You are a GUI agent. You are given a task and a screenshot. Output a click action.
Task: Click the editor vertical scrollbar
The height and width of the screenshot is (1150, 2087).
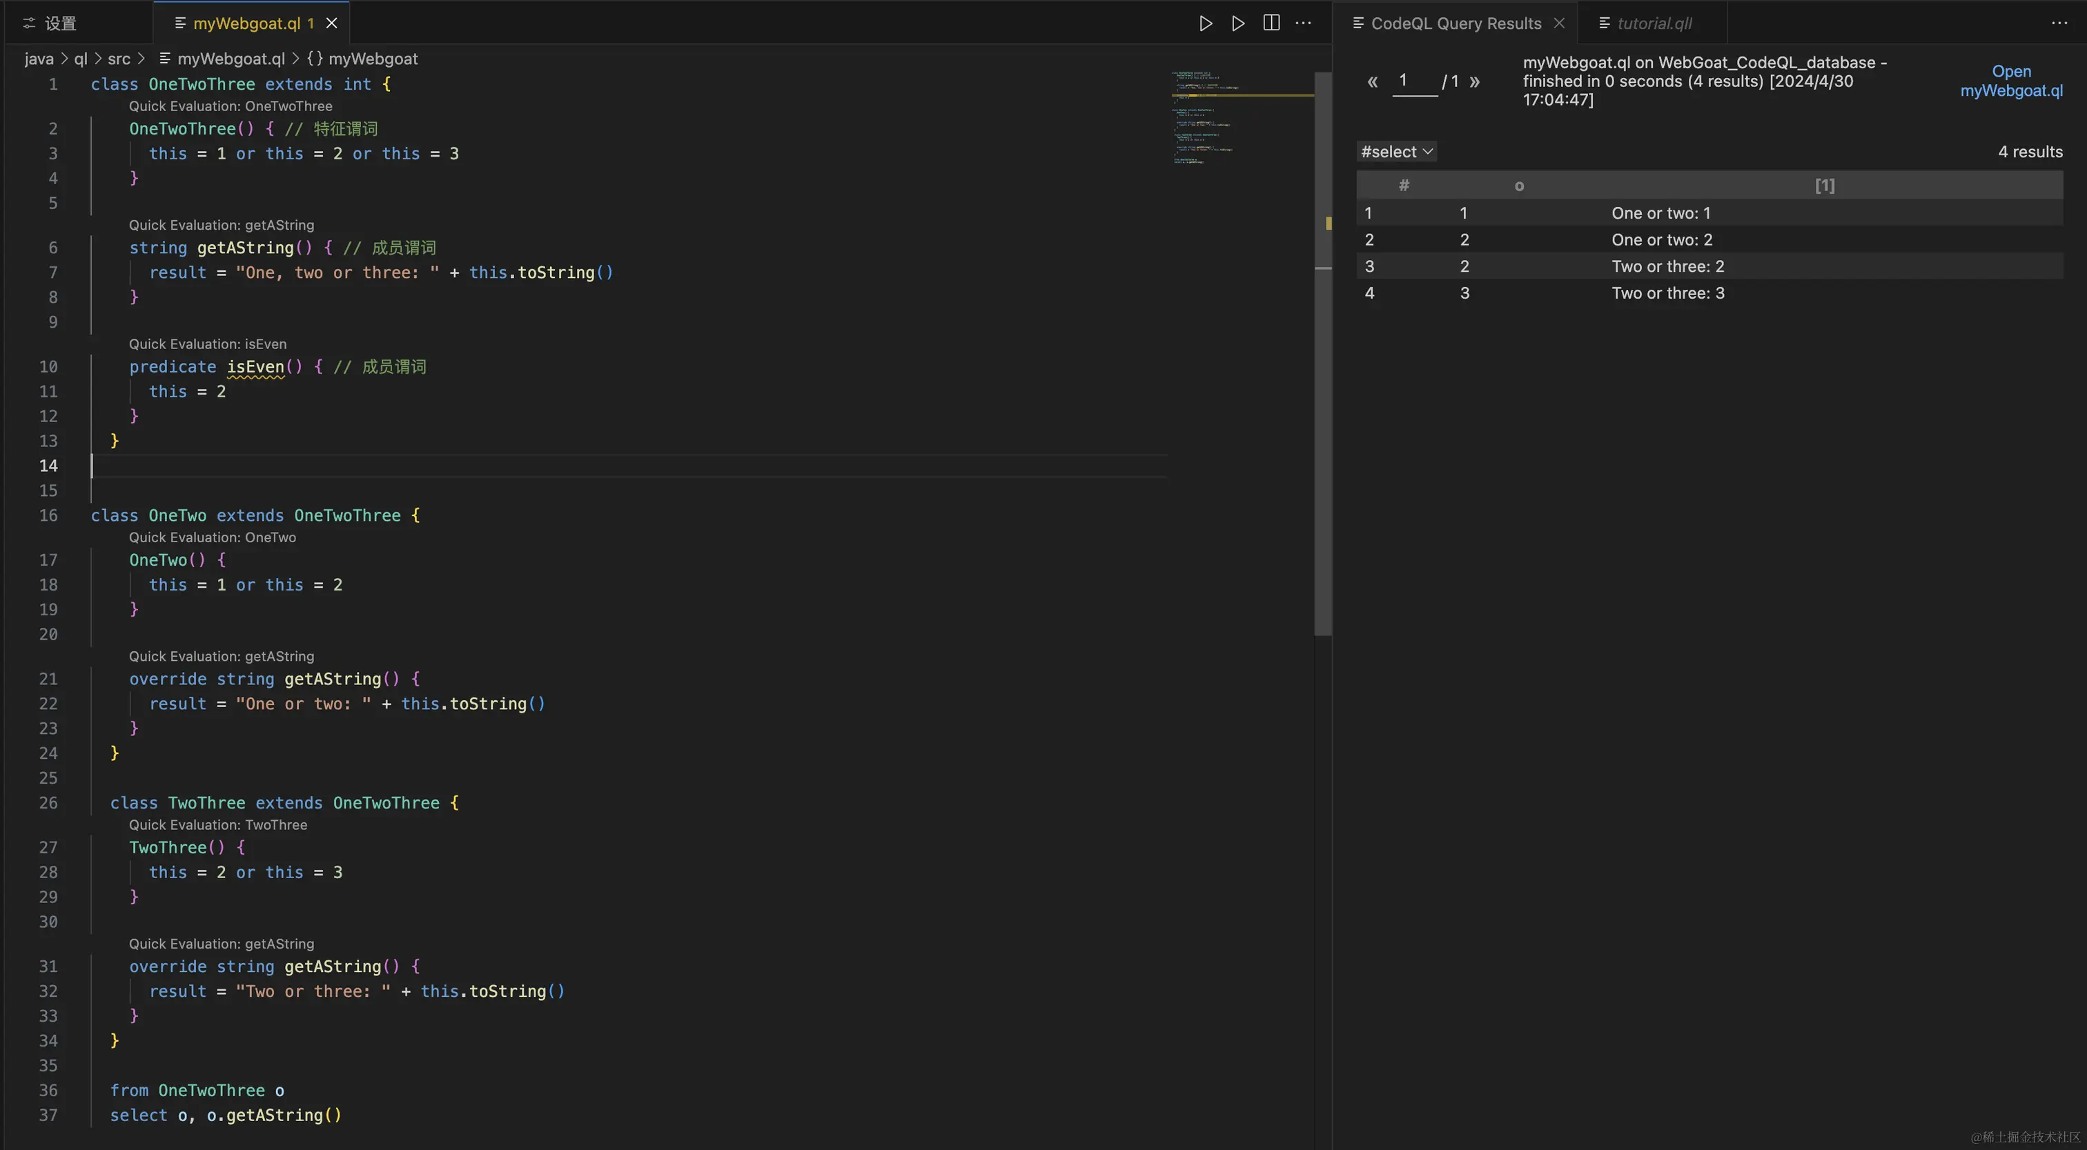pyautogui.click(x=1322, y=353)
